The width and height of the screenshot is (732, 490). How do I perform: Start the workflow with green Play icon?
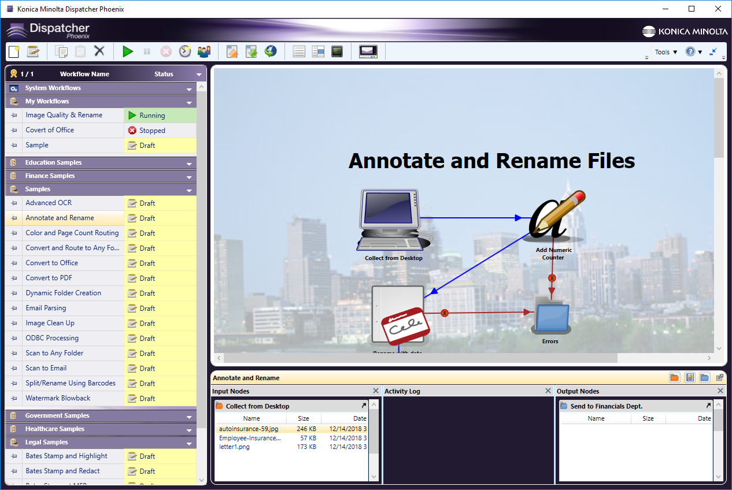(x=128, y=51)
